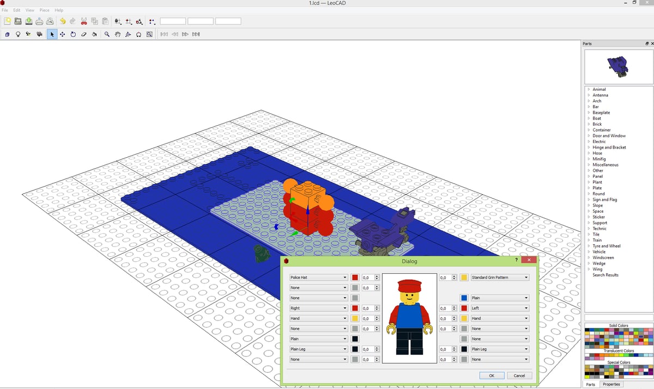Open the Plain dropdown beside the blue swatch
This screenshot has height=389, width=654.
tap(500, 298)
